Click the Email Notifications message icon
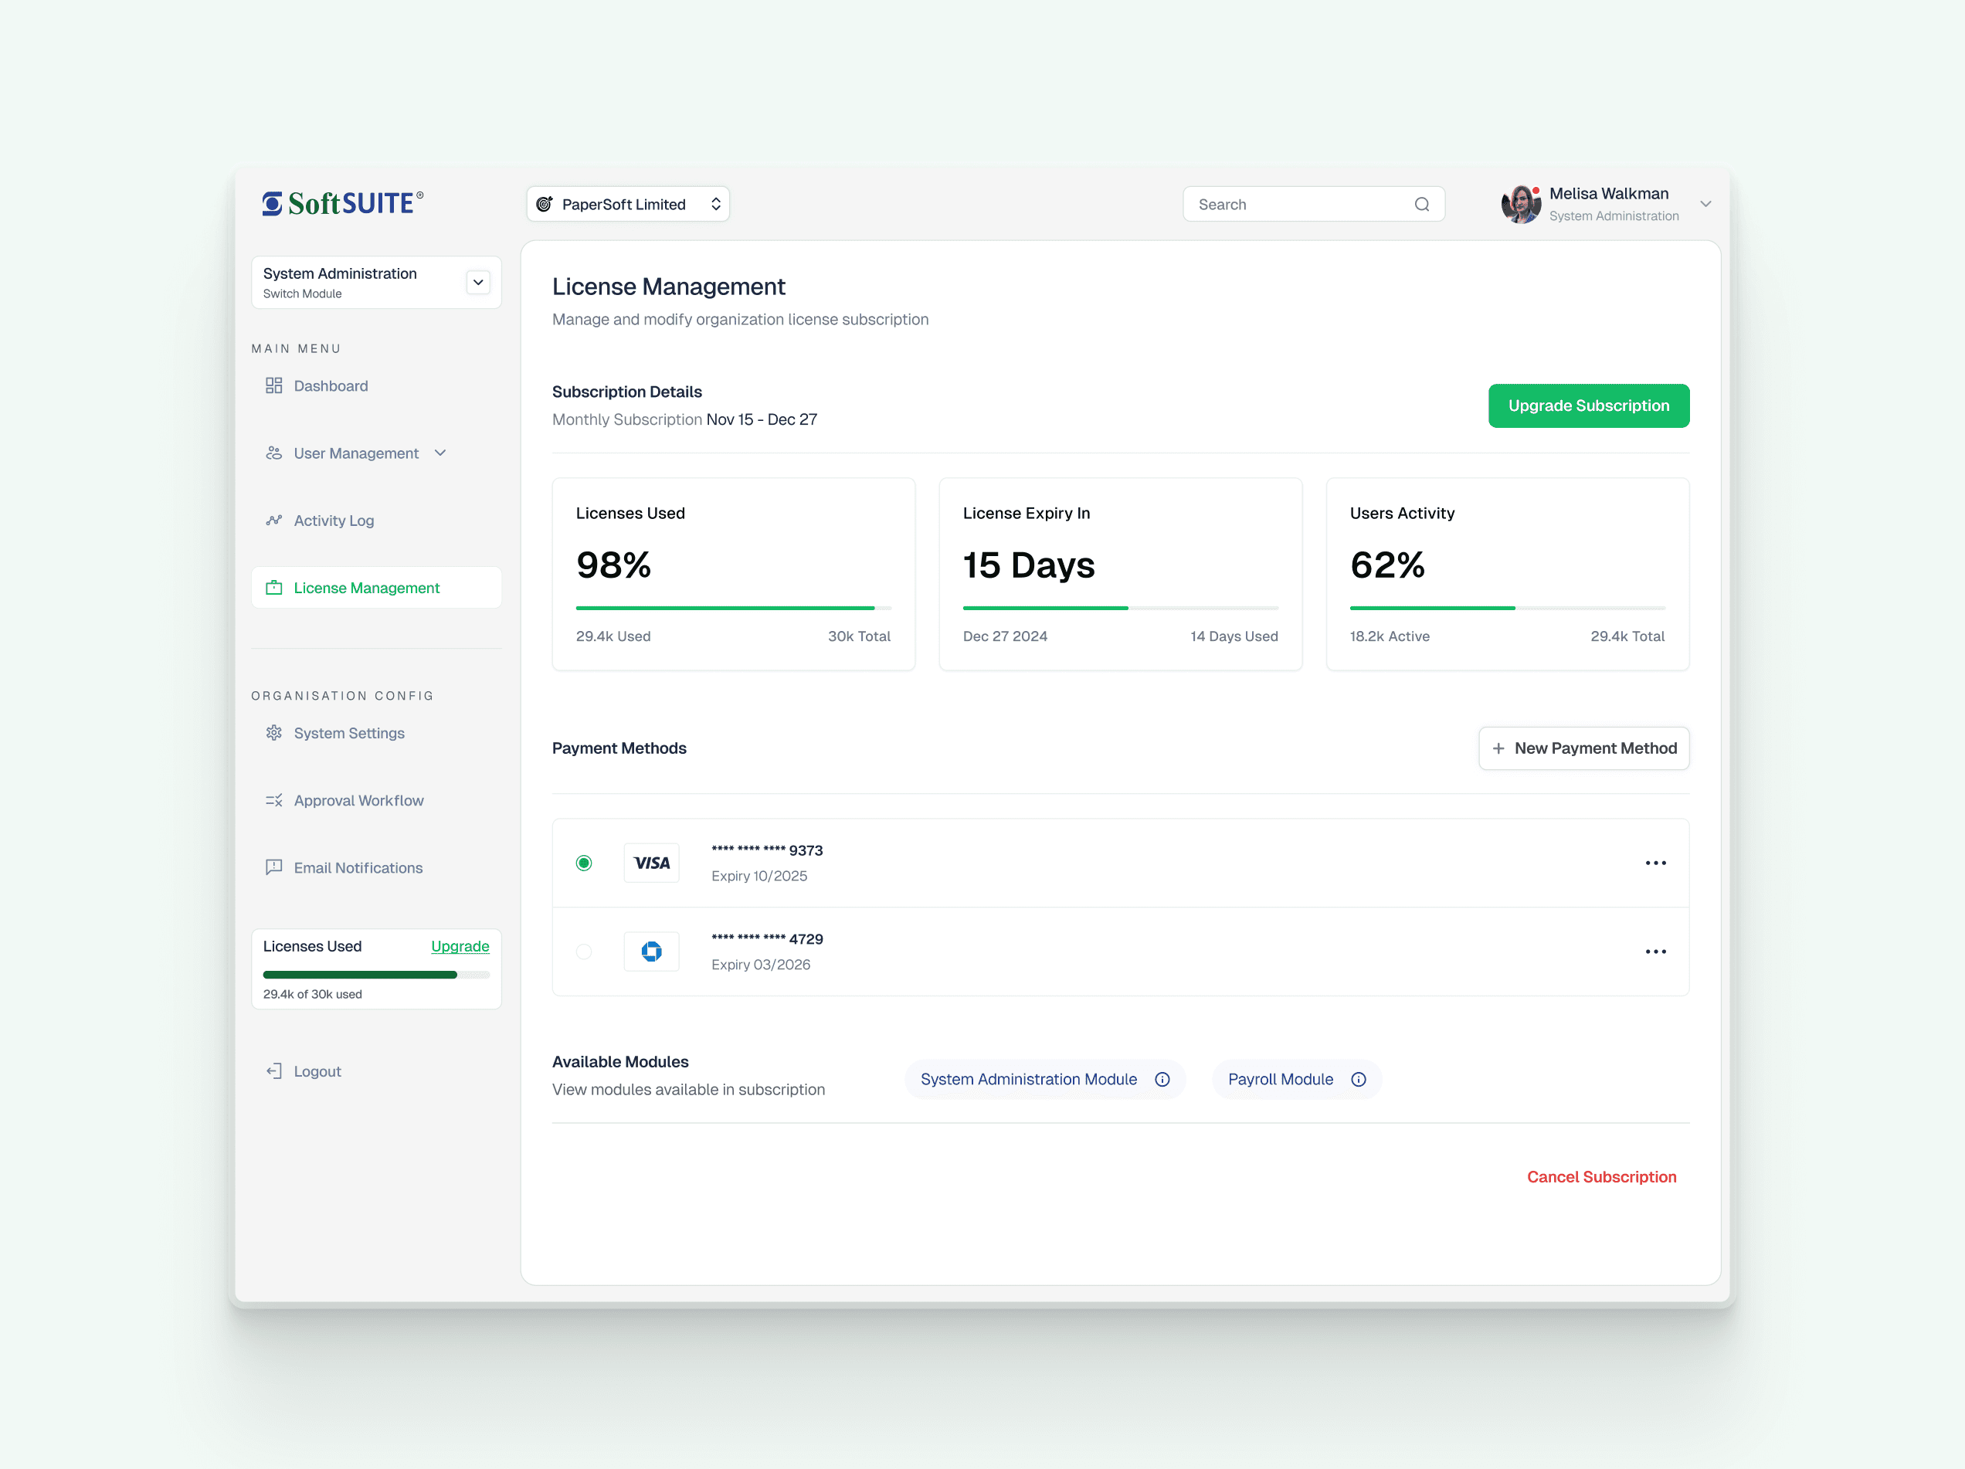 coord(273,867)
